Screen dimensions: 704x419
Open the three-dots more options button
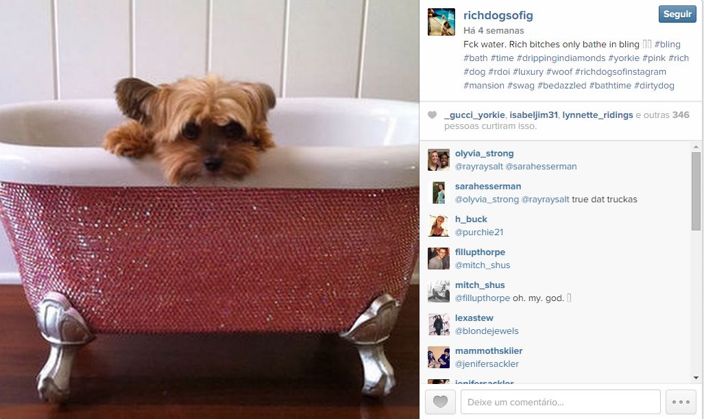point(681,401)
